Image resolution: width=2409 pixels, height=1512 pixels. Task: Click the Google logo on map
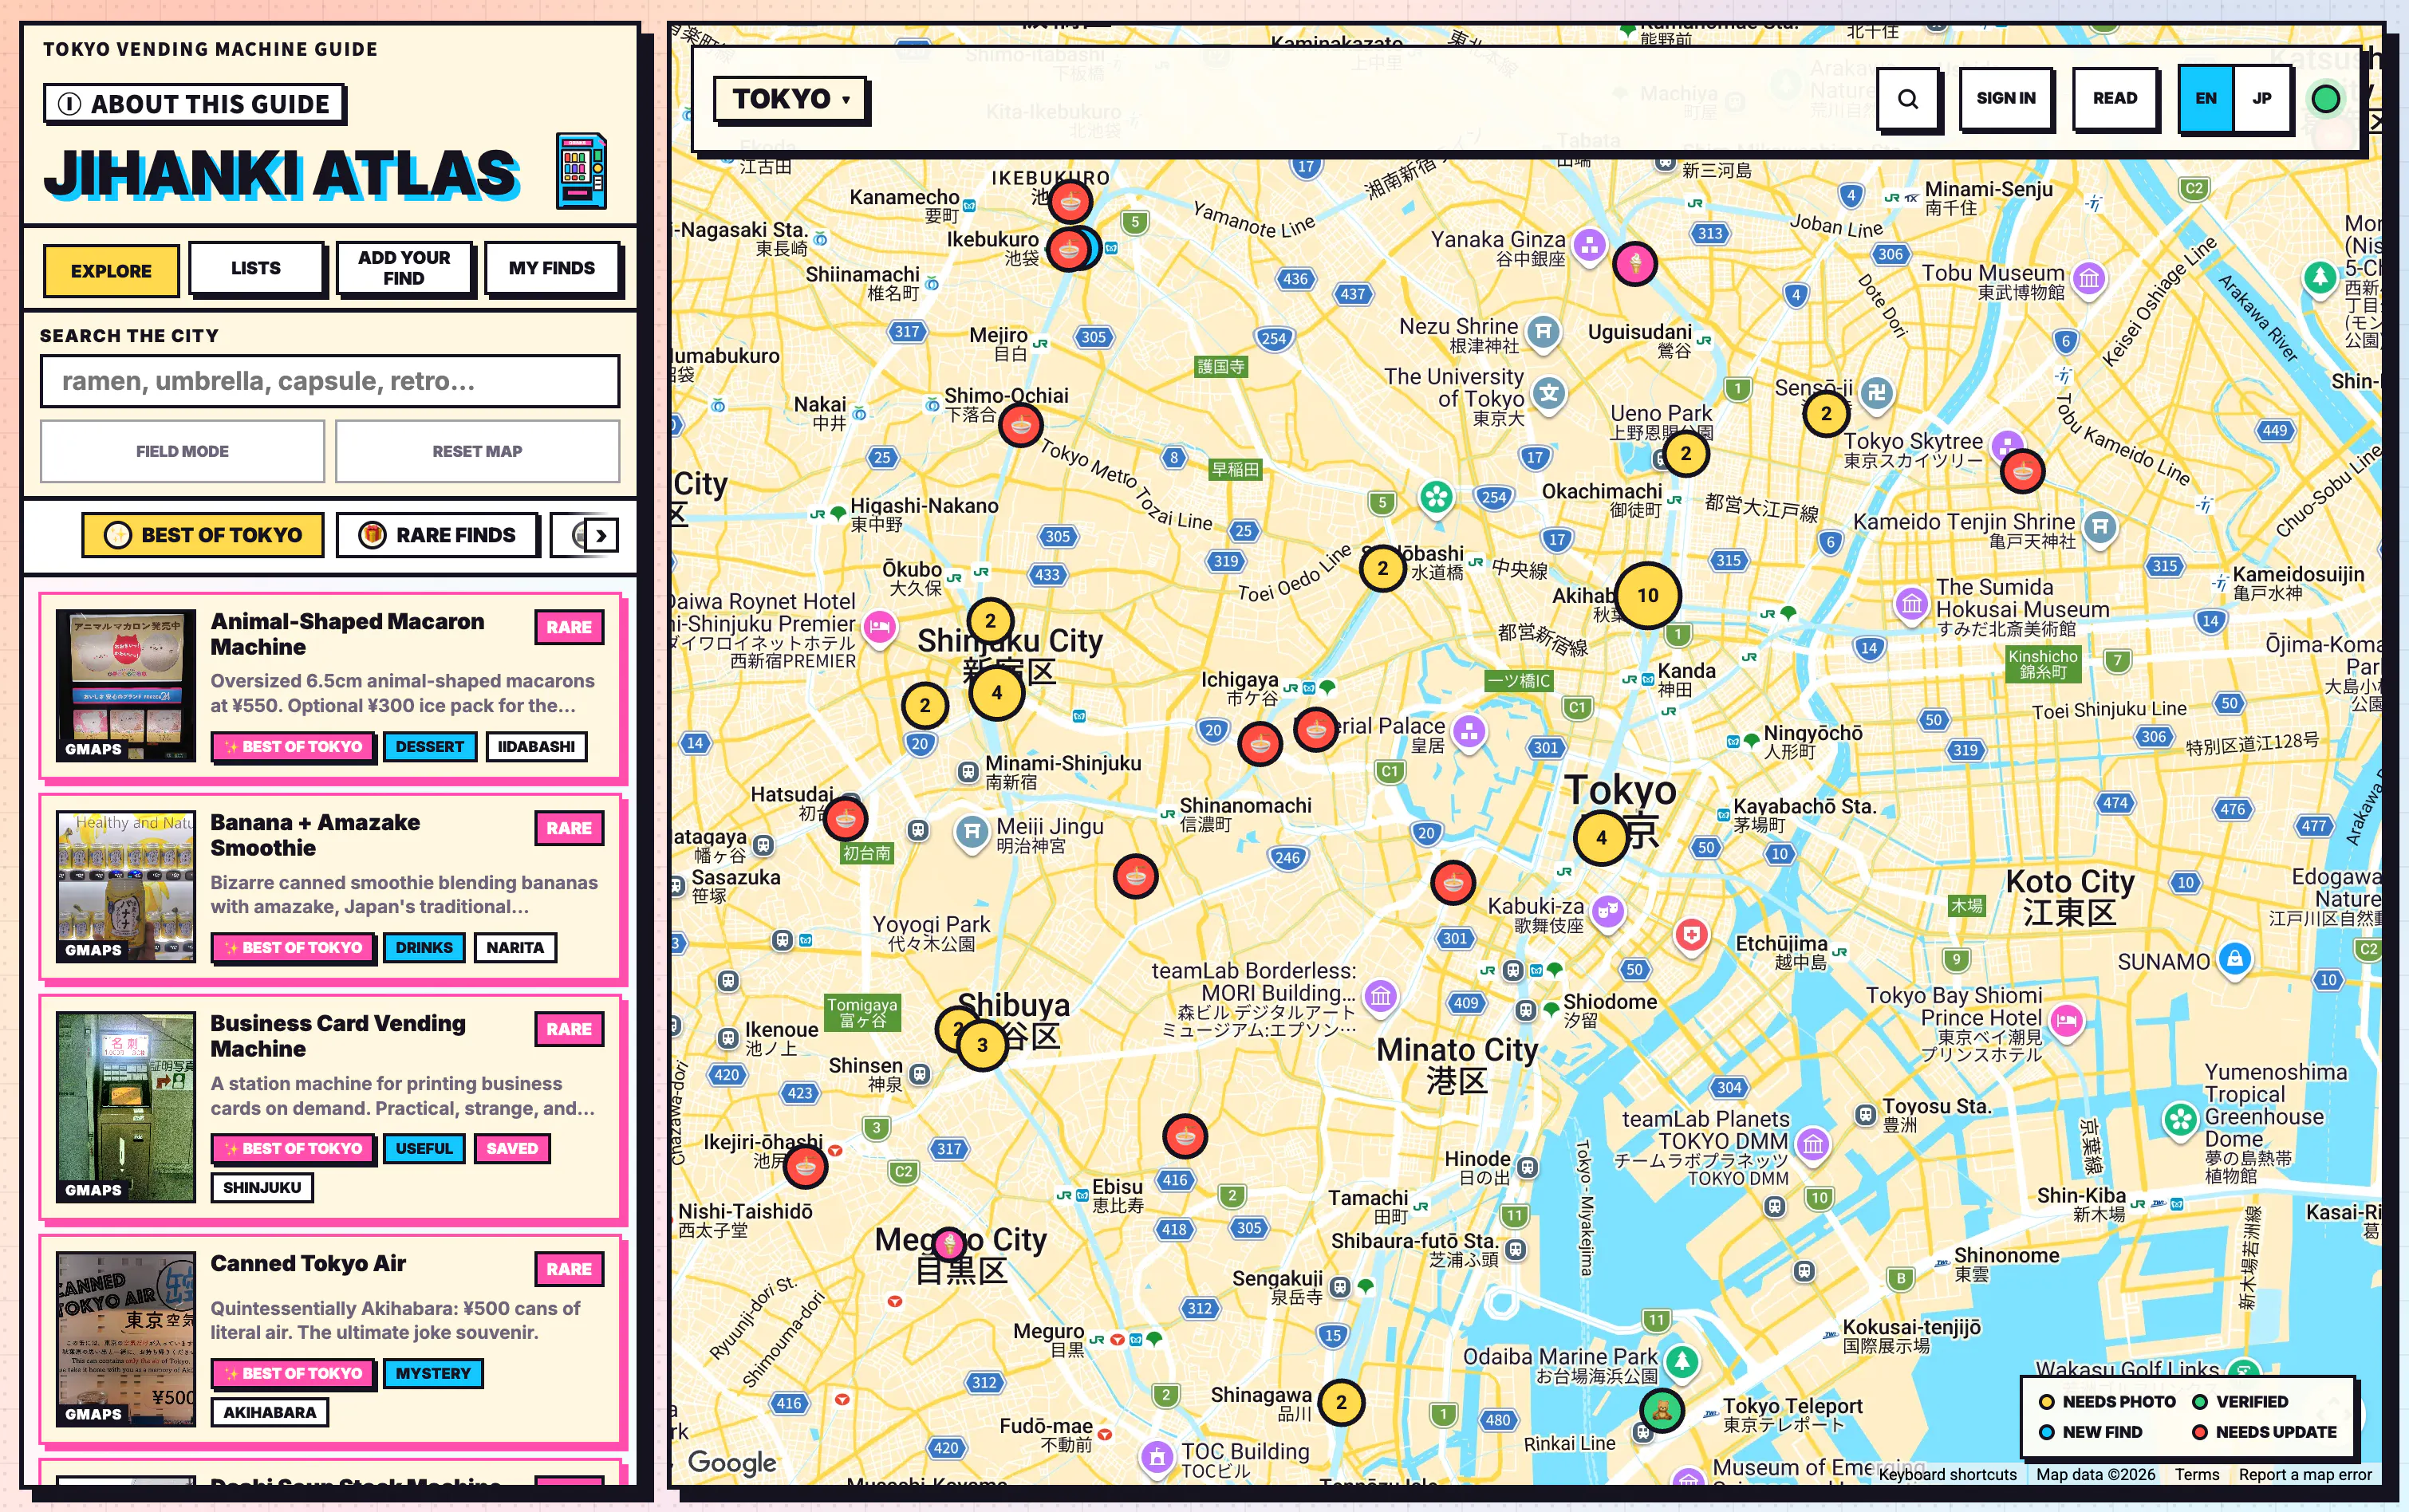point(732,1463)
